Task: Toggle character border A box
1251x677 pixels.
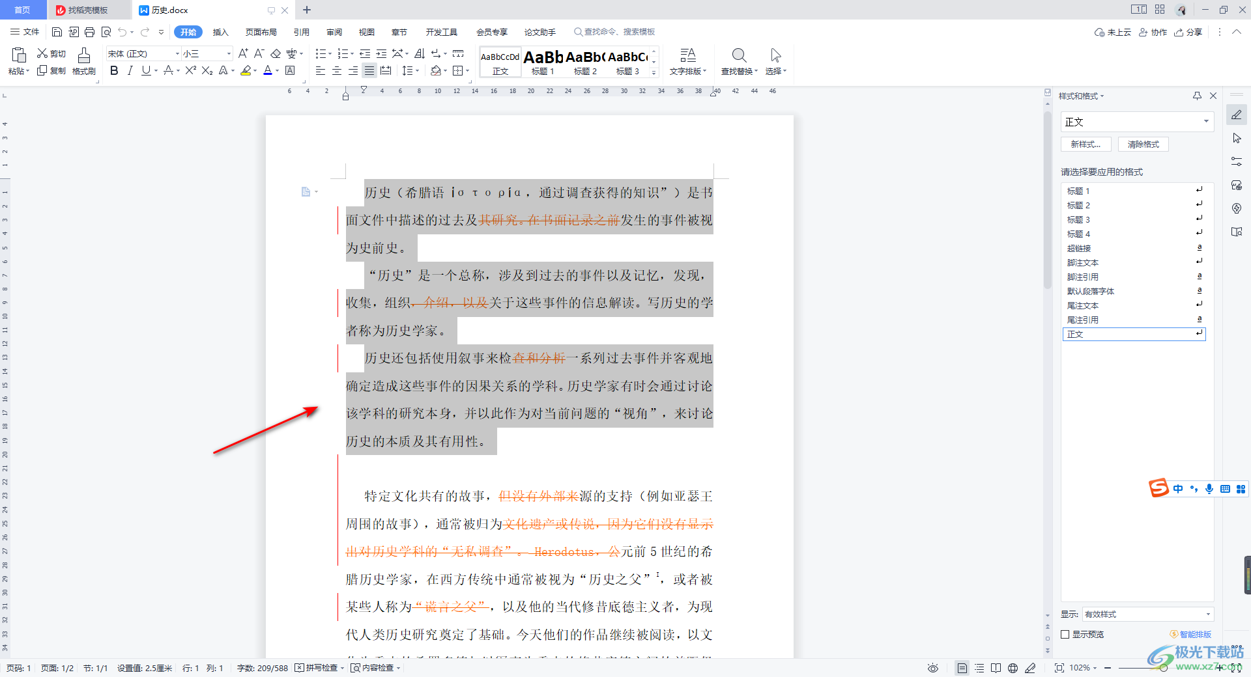Action: click(x=290, y=70)
